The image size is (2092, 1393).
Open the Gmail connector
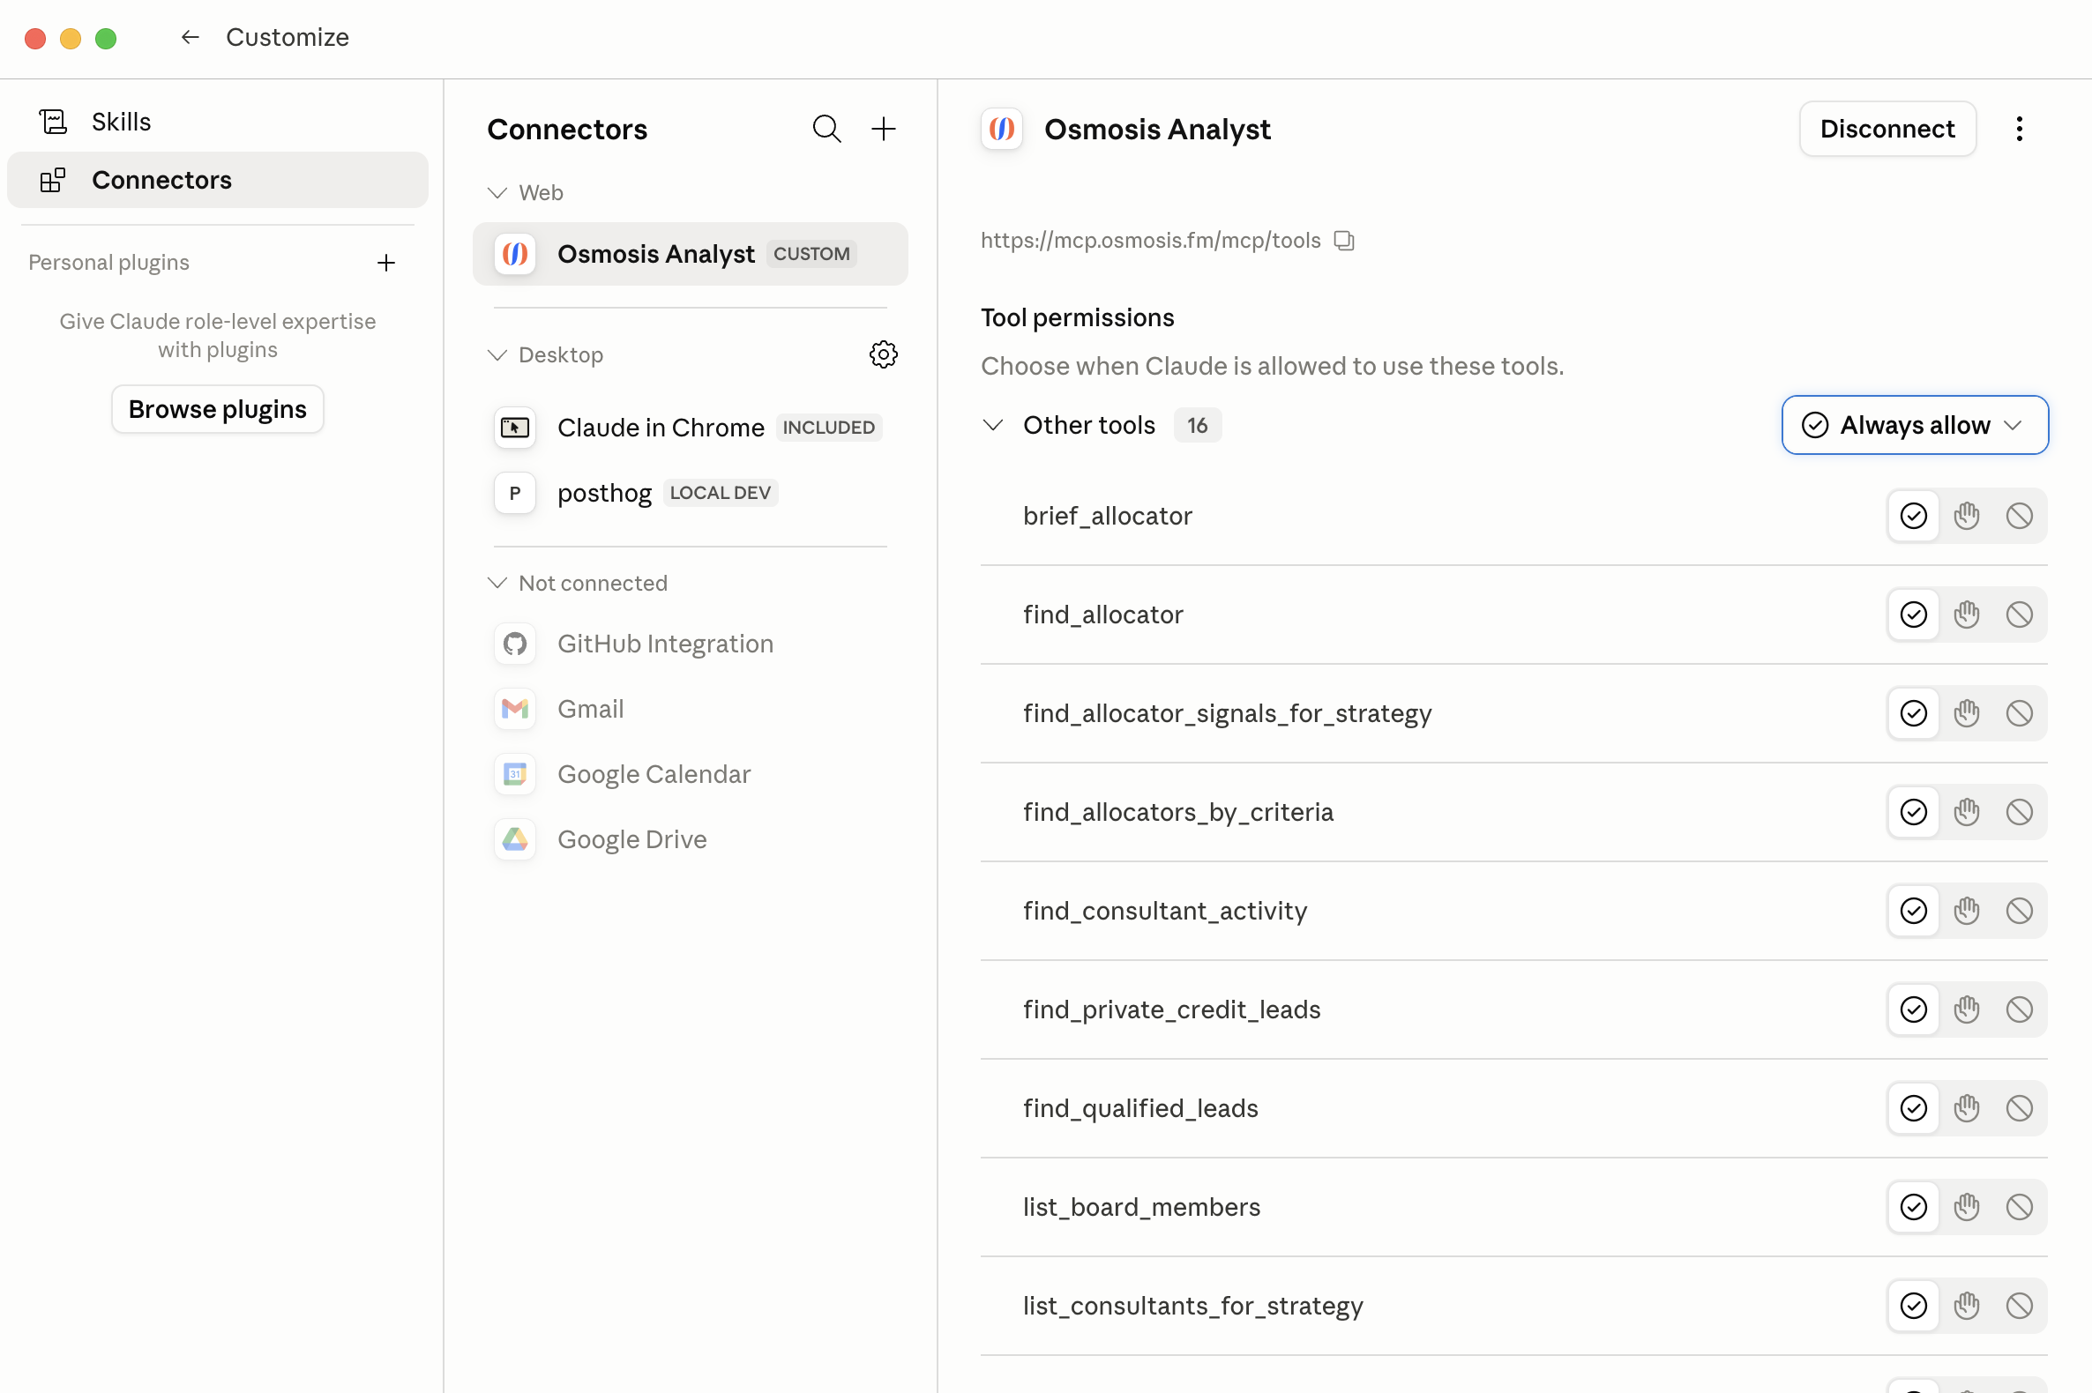(690, 709)
